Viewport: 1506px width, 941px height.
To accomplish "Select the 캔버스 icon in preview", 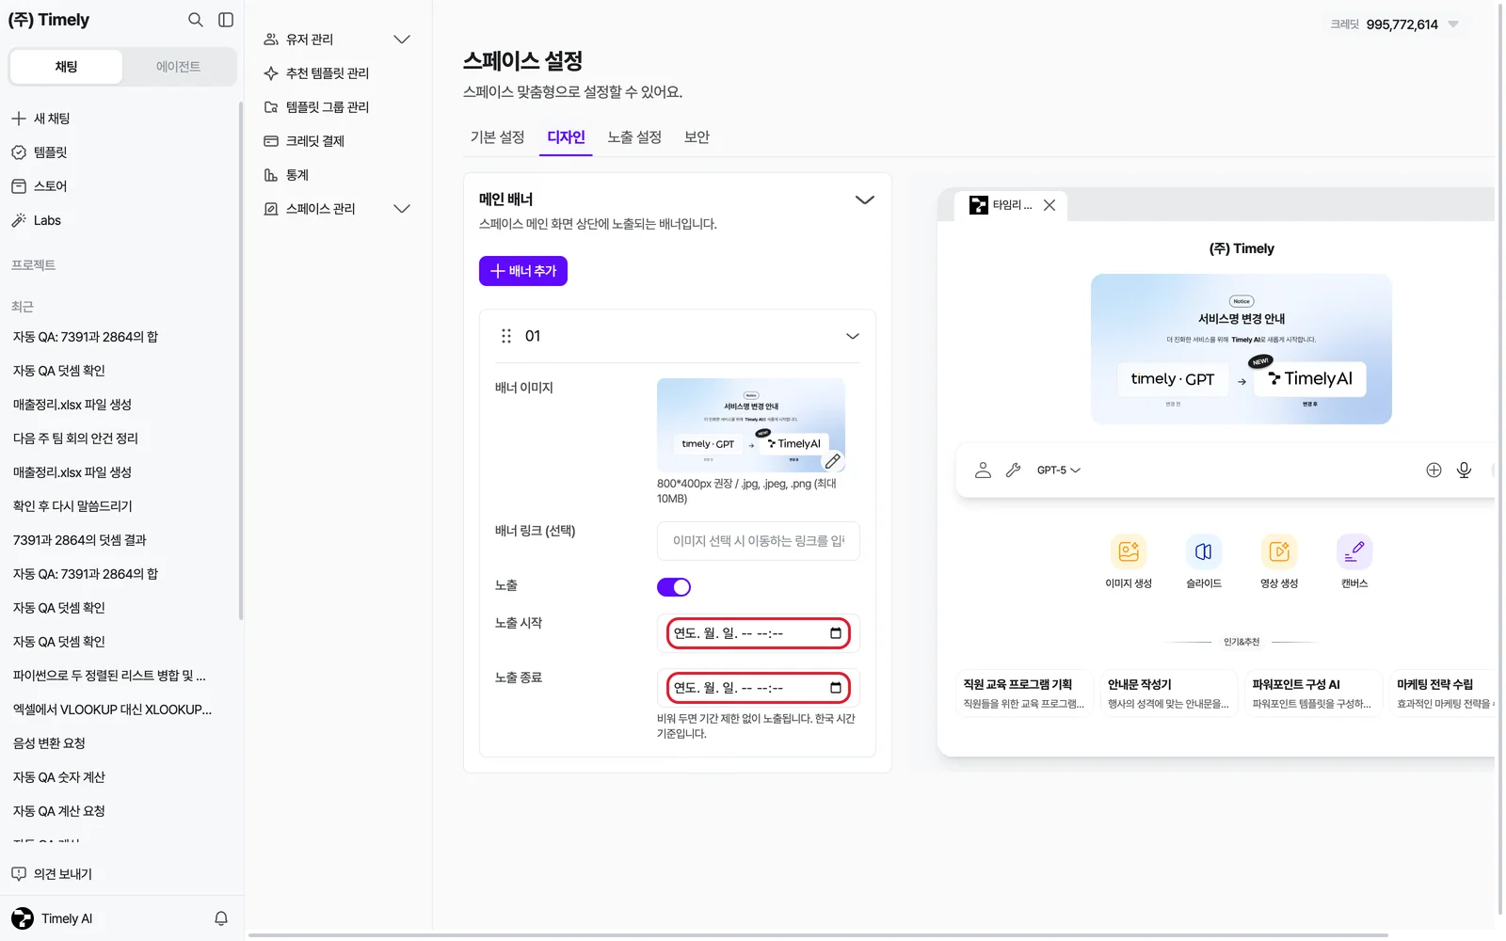I will (x=1354, y=551).
